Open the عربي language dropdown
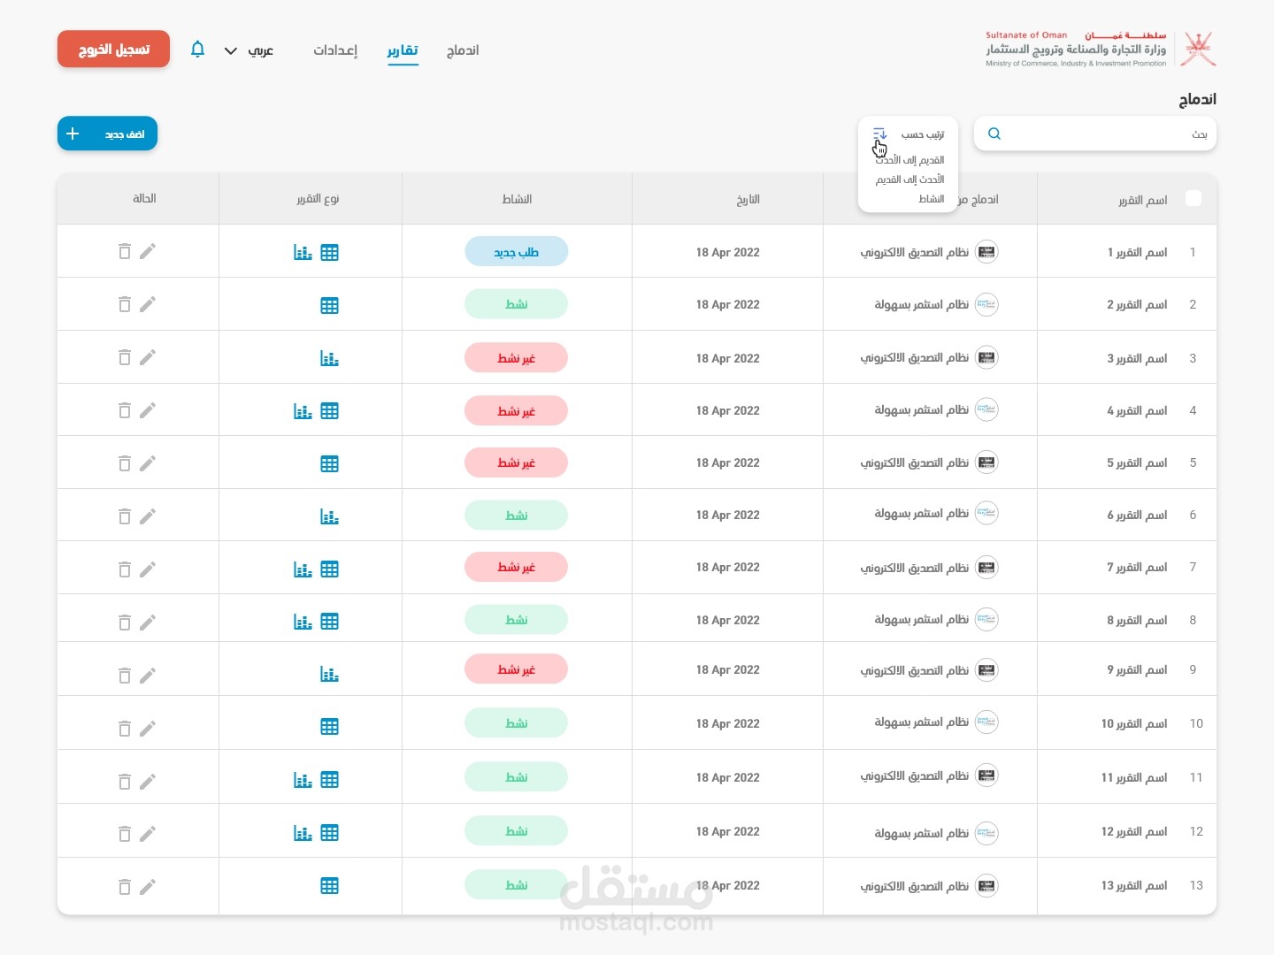 (x=249, y=50)
